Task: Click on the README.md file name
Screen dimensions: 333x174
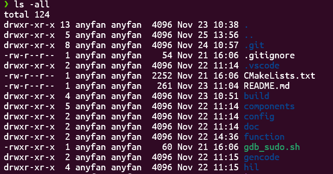Action: [267, 86]
